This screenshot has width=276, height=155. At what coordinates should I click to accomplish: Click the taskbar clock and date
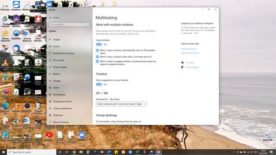(263, 152)
